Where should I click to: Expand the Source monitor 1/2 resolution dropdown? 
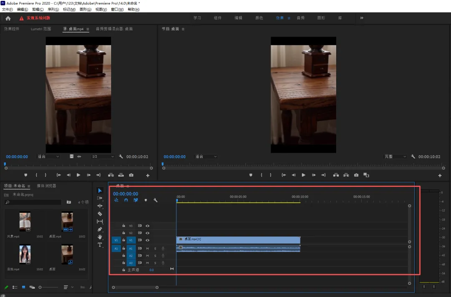pos(102,156)
